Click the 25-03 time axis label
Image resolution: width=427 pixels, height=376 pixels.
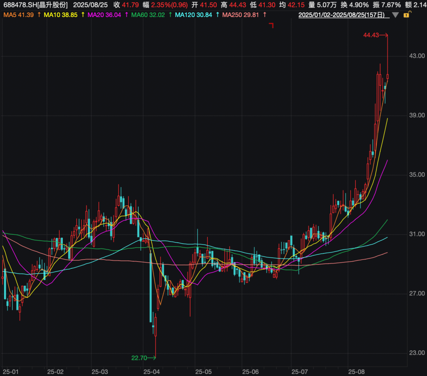tap(100, 372)
